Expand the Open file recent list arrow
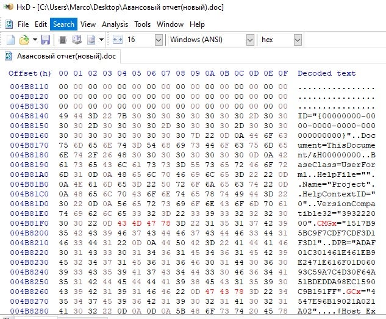The width and height of the screenshot is (386, 319). pyautogui.click(x=34, y=40)
